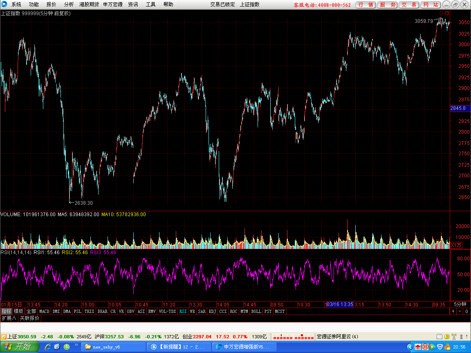Click the blue shield tray icon
Screen dimensions: 471x353
coord(440,347)
